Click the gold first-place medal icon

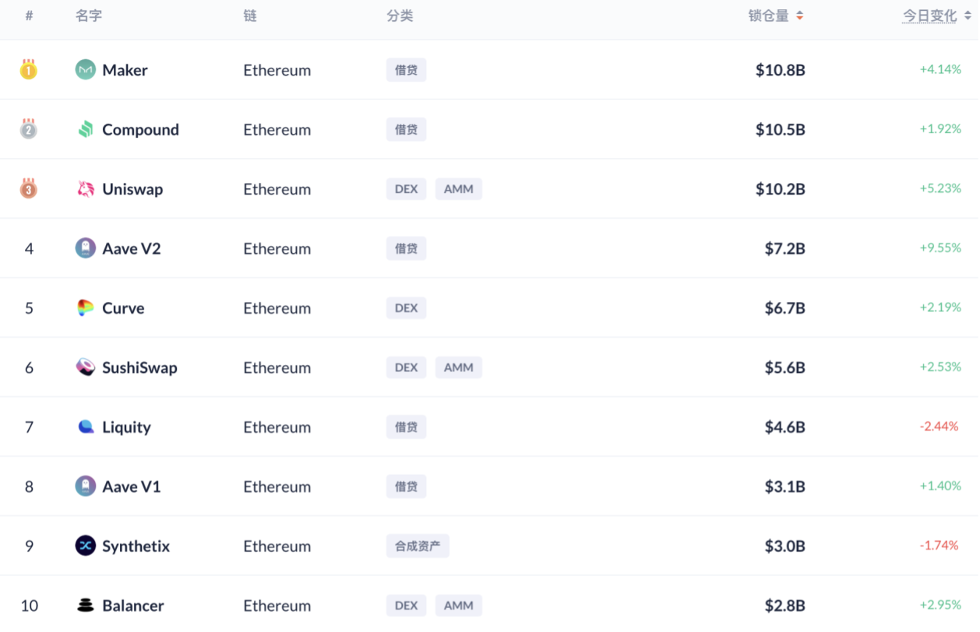pyautogui.click(x=29, y=69)
